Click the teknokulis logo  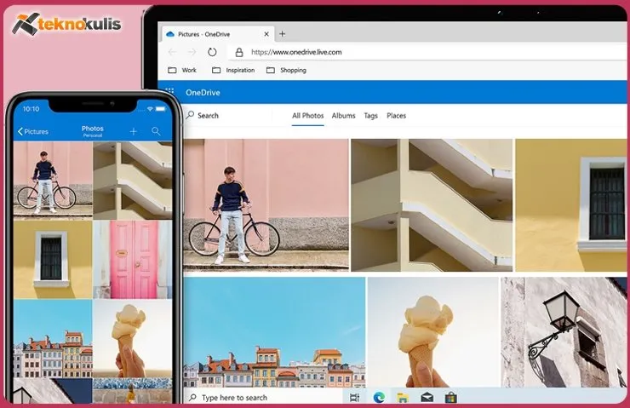[x=66, y=24]
